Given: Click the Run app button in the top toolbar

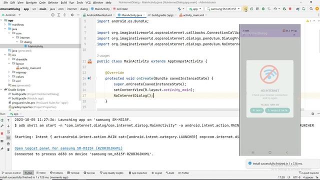Looking at the screenshot, I should (x=245, y=9).
